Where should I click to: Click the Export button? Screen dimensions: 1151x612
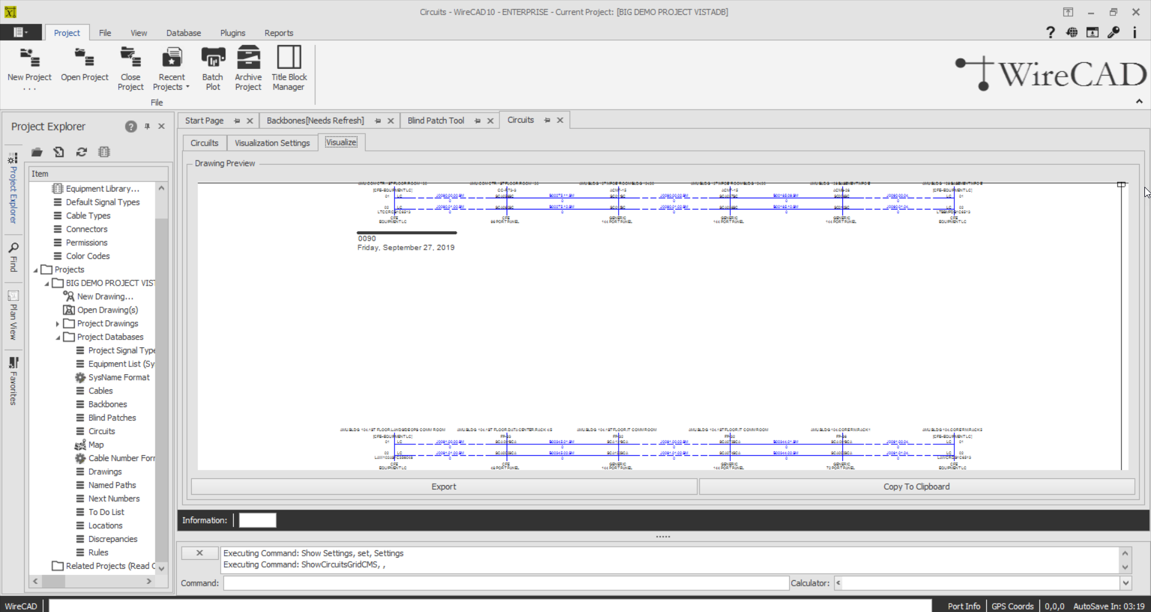(444, 487)
